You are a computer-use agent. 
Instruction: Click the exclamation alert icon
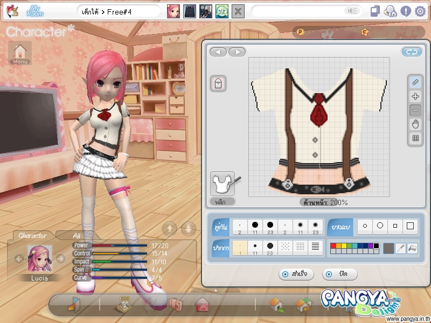pos(406,11)
